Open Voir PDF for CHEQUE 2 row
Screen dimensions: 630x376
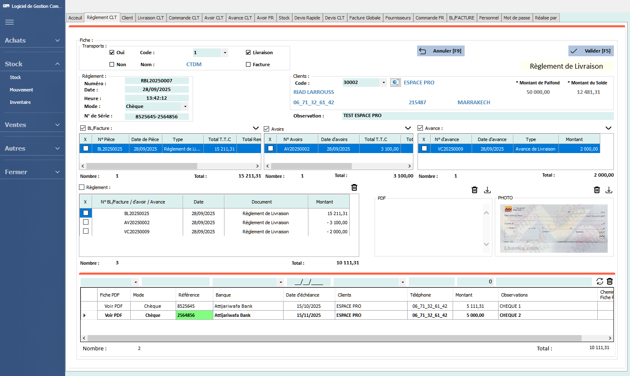pyautogui.click(x=113, y=315)
